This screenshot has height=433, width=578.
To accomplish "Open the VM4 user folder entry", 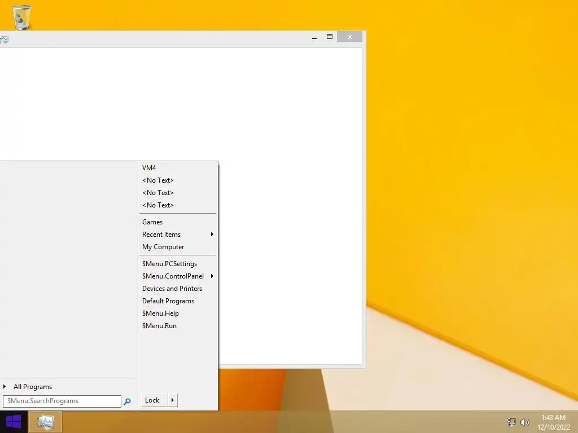I will (178, 168).
